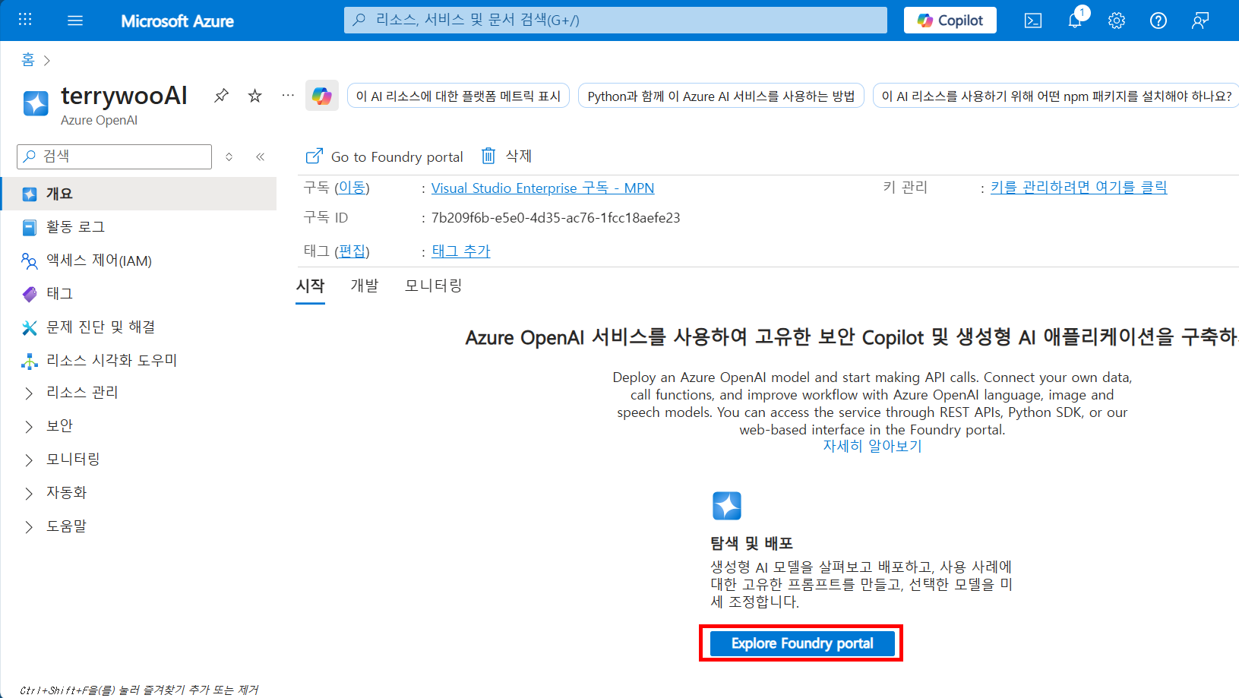
Task: Click Explore Foundry portal button
Action: point(802,643)
